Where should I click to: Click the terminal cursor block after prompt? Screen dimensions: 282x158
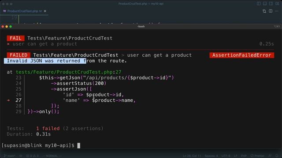(78, 145)
